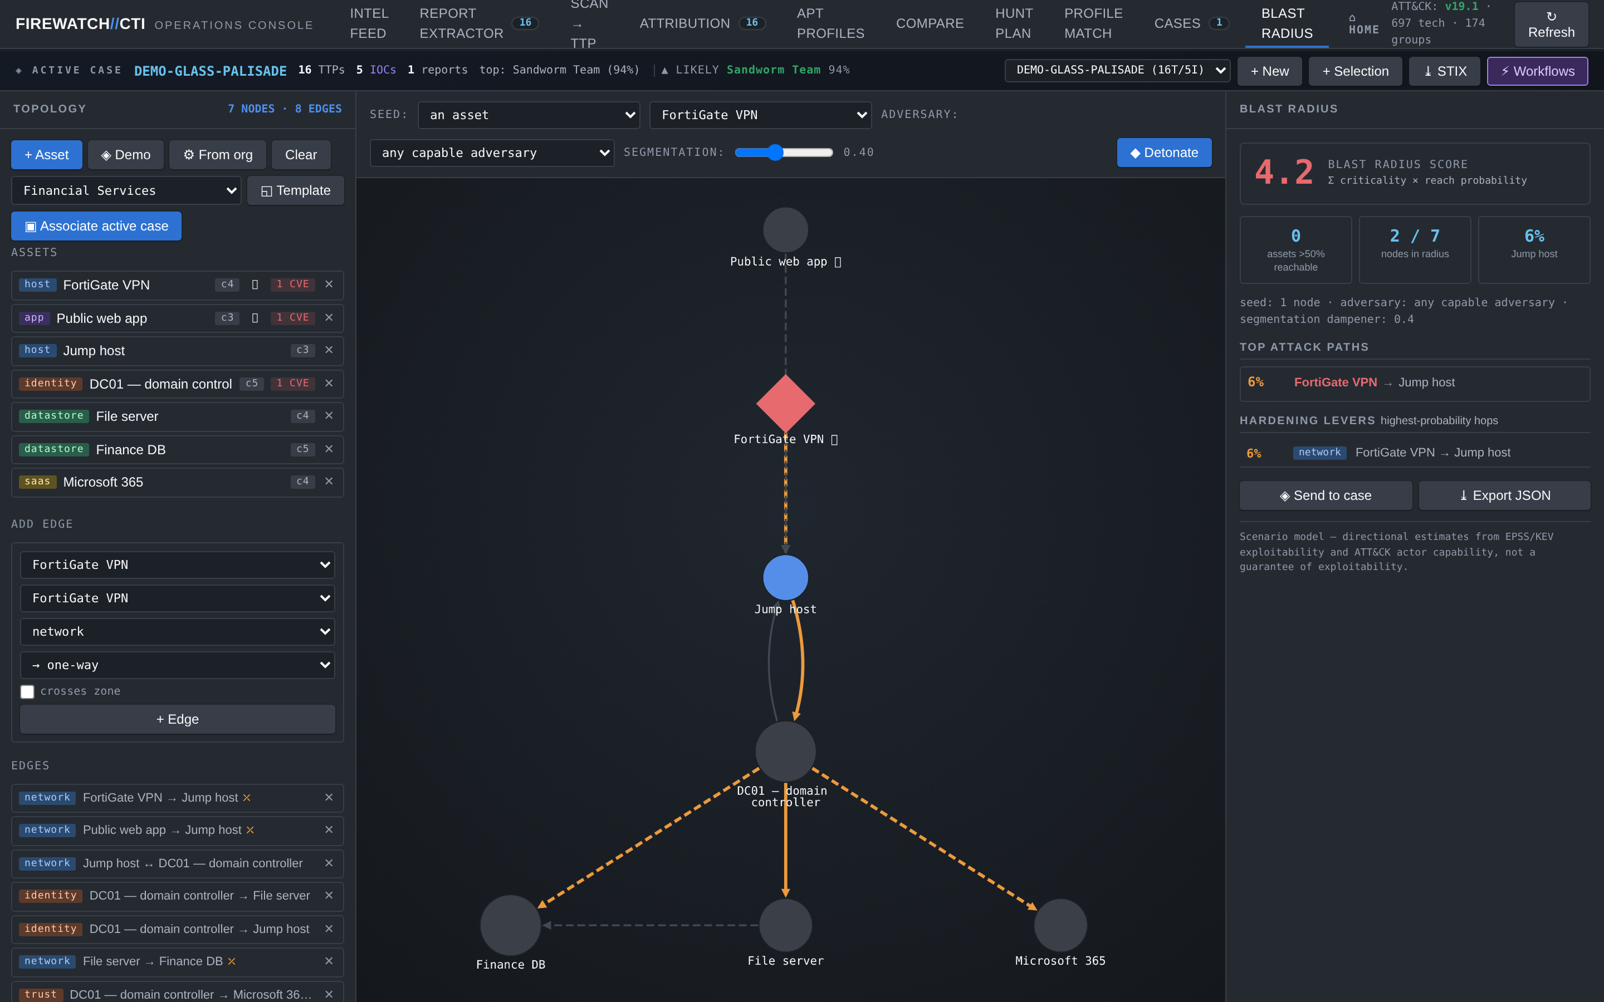Delete edge Public web app to Jump host
Viewport: 1604px width, 1002px height.
(x=329, y=829)
